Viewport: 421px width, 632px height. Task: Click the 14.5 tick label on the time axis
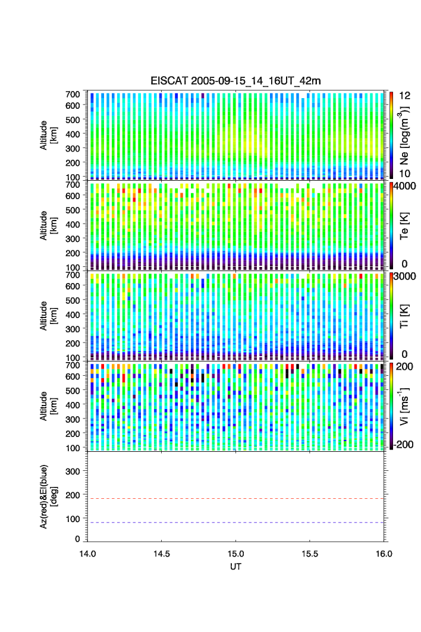162,554
